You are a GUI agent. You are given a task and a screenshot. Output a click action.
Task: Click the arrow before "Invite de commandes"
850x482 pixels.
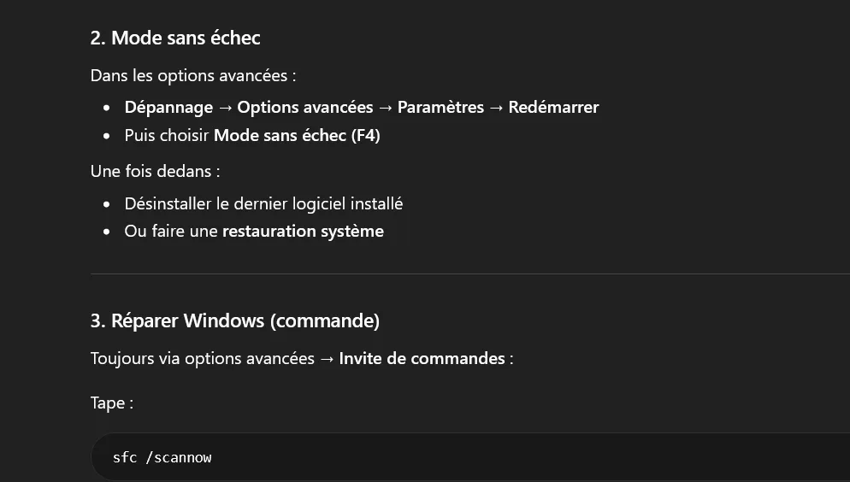[x=327, y=359]
